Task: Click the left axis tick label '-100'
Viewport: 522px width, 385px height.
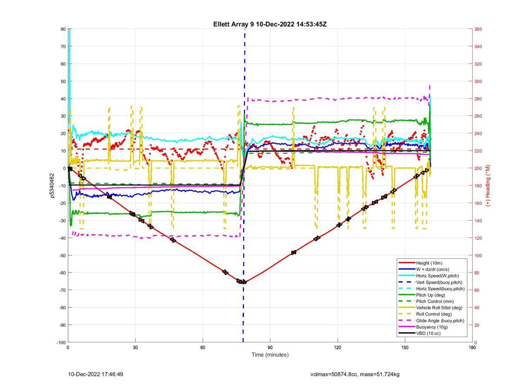Action: click(60, 342)
